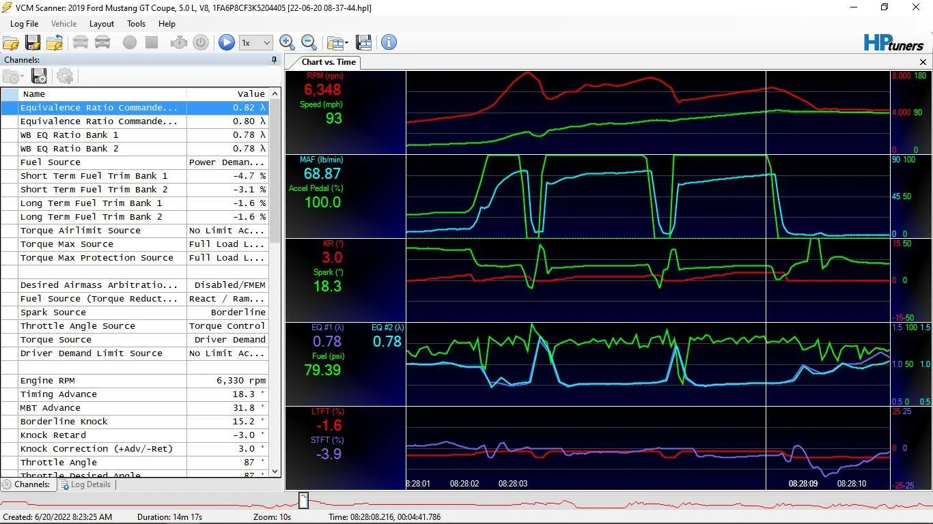933x524 pixels.
Task: Zoom out of the chart with magnifier minus
Action: (x=309, y=42)
